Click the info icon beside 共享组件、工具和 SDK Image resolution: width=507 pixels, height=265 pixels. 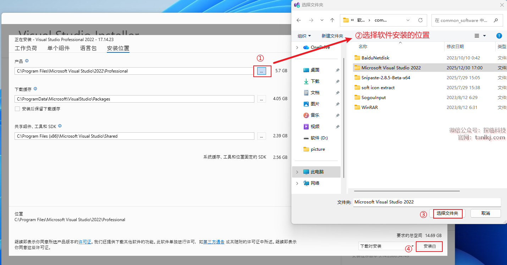point(60,126)
